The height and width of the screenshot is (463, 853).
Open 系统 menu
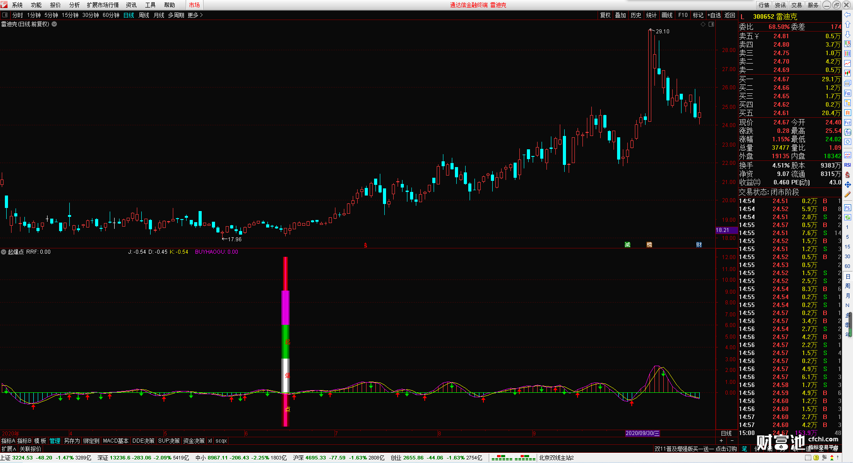click(17, 5)
